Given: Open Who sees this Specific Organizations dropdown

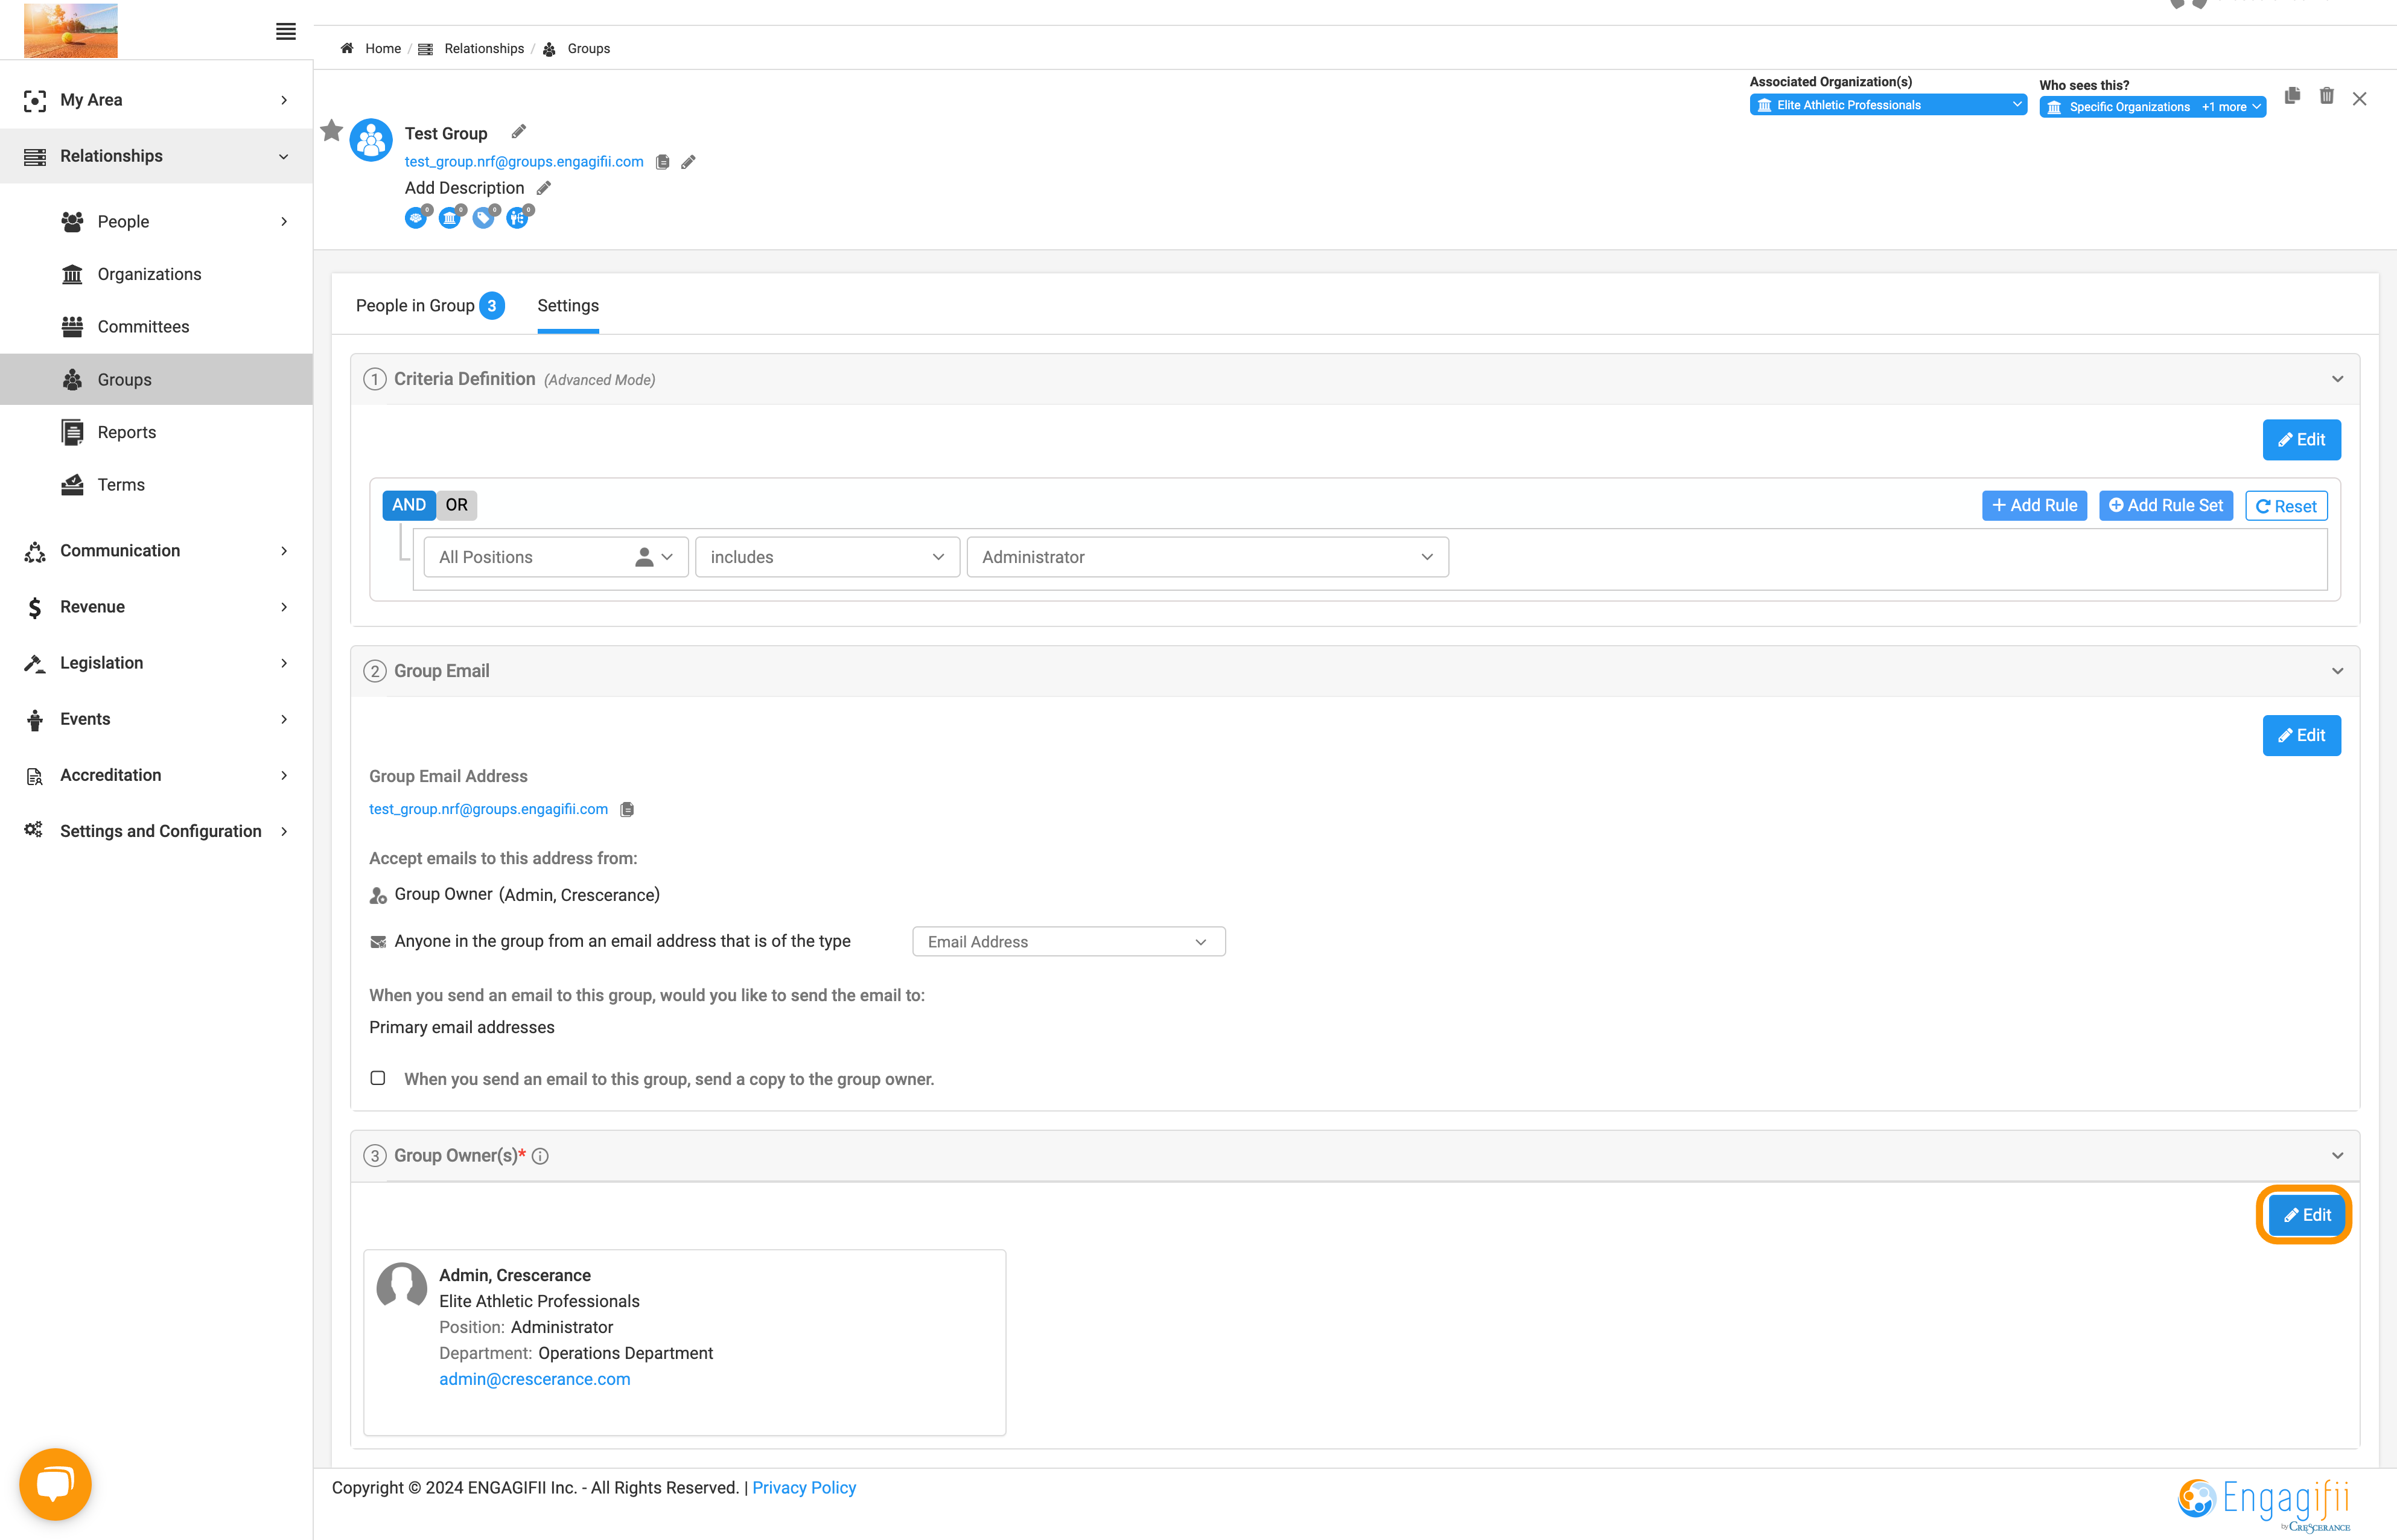Looking at the screenshot, I should pyautogui.click(x=2152, y=107).
